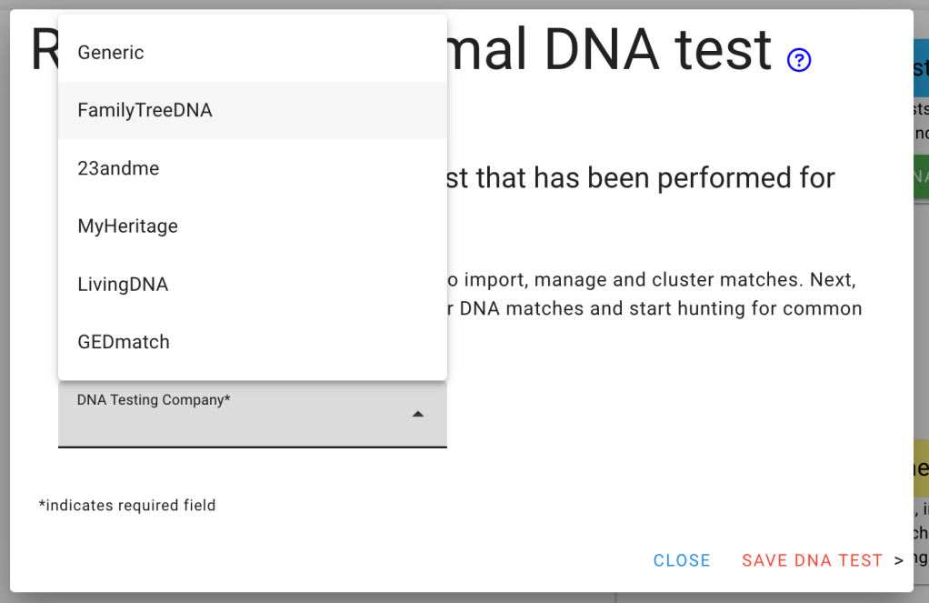Screen dimensions: 929x603
Task: Click the blue help question mark icon
Action: point(799,61)
